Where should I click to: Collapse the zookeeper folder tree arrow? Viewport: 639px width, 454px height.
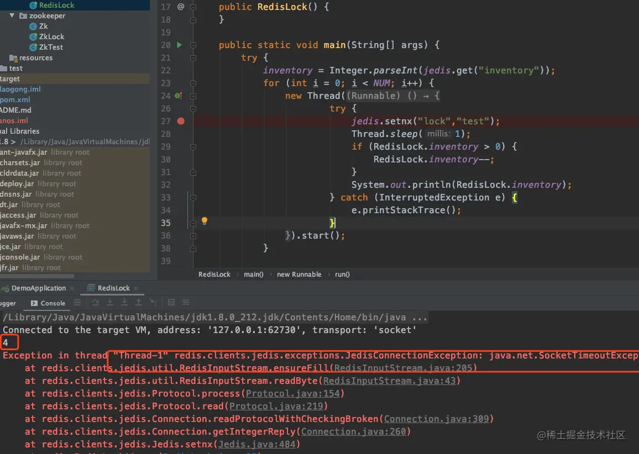pos(12,15)
